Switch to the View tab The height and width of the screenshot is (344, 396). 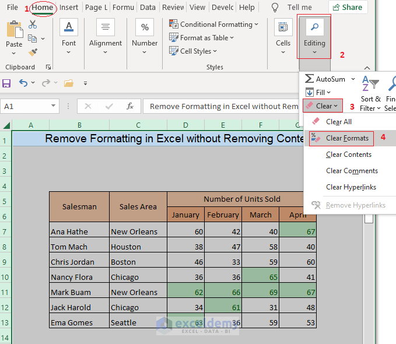coord(197,8)
